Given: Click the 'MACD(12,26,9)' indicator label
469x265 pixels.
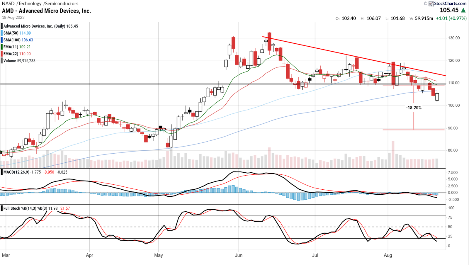Looking at the screenshot, I should pyautogui.click(x=16, y=172).
